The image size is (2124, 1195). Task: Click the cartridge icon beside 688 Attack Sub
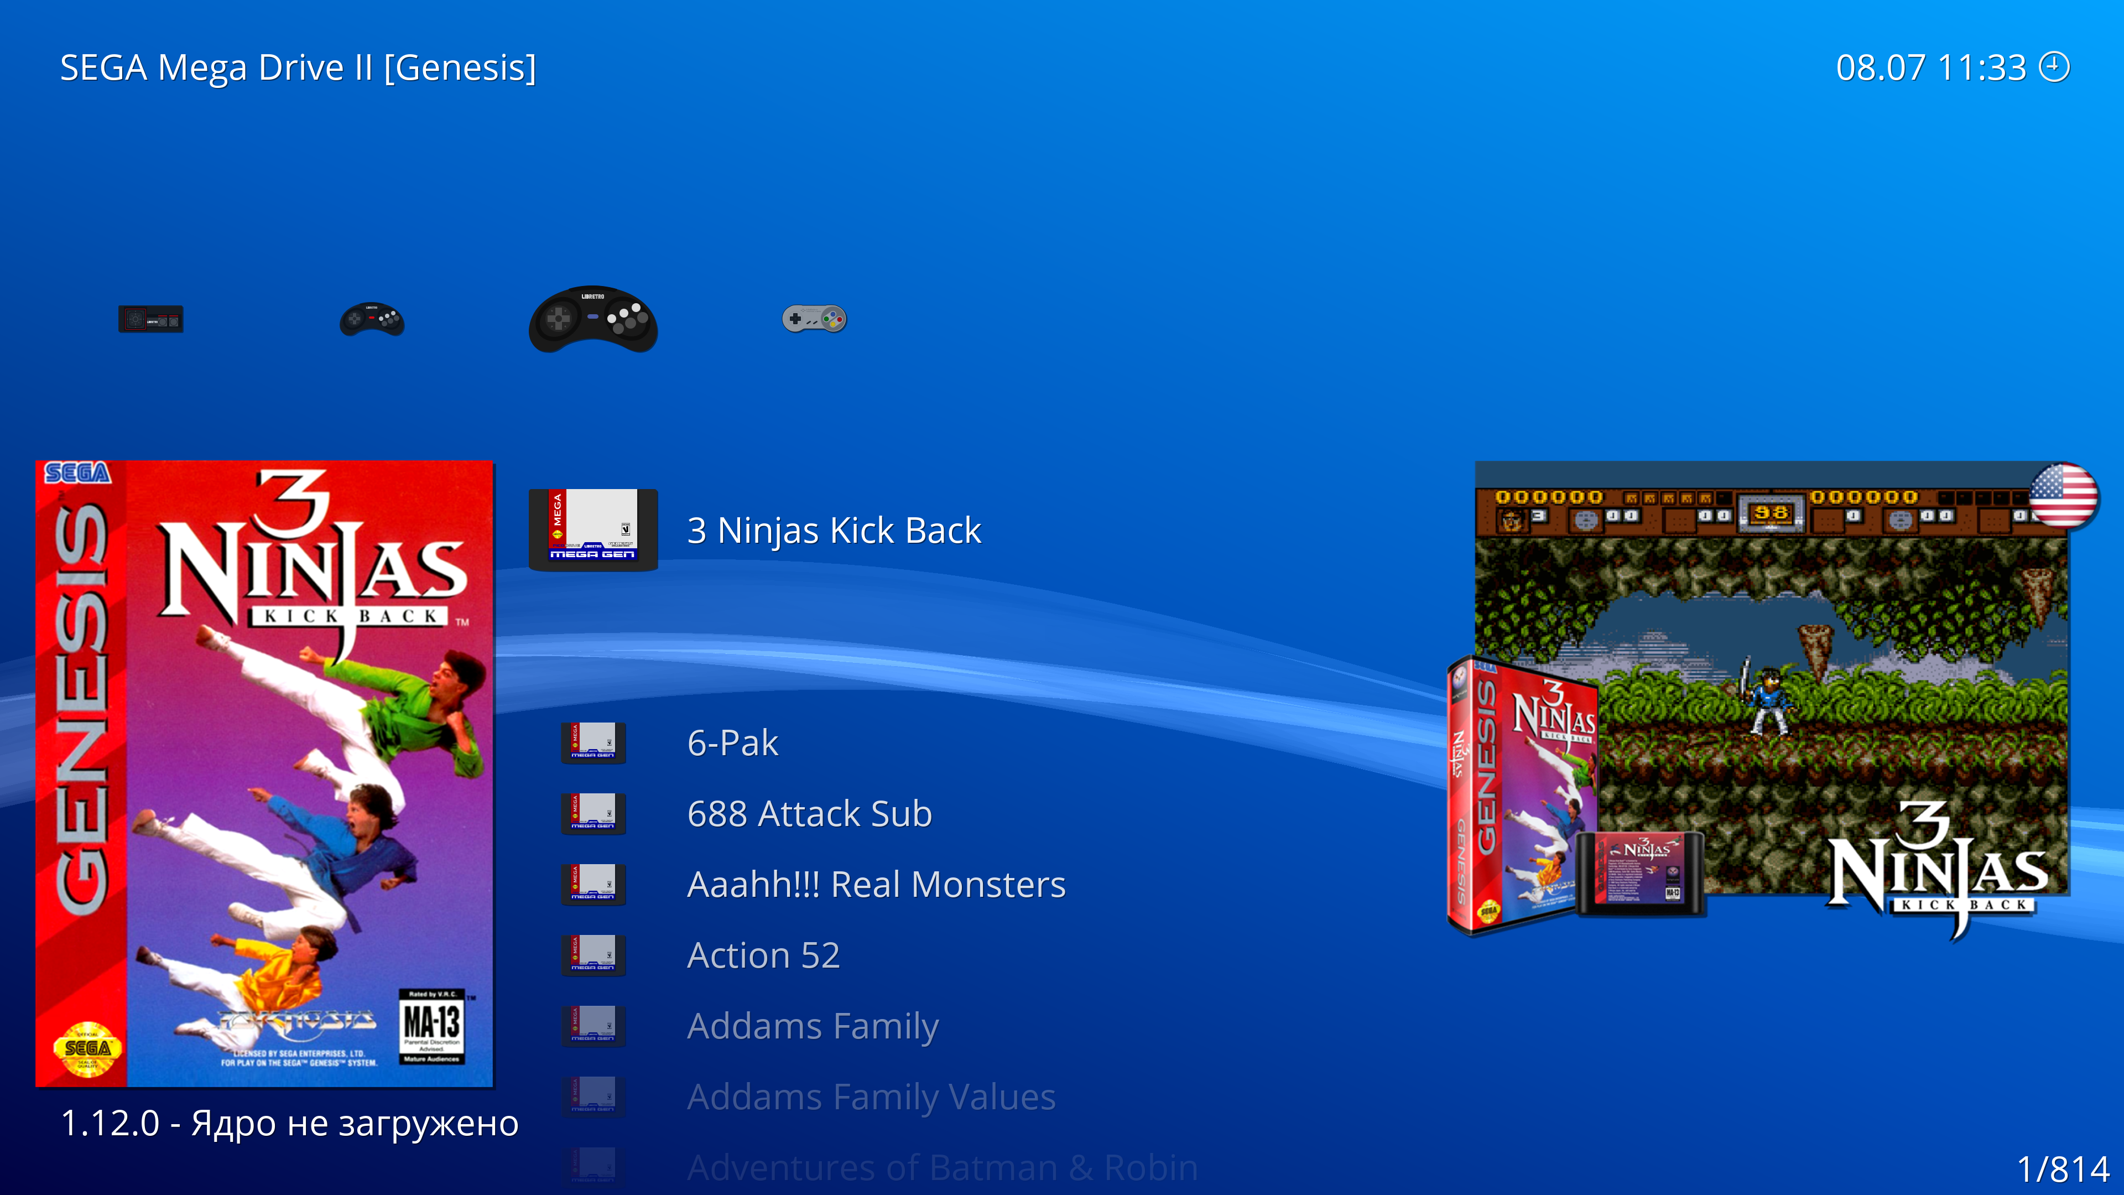[x=593, y=814]
